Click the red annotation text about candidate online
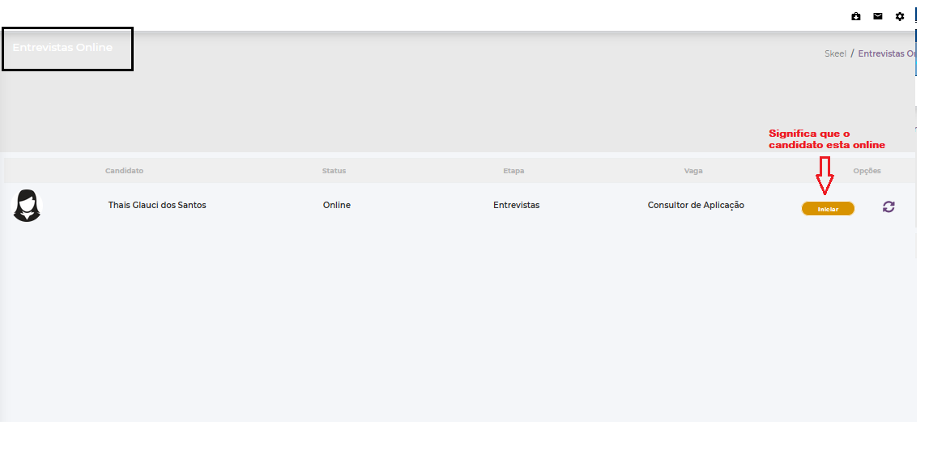This screenshot has width=929, height=451. coord(826,139)
